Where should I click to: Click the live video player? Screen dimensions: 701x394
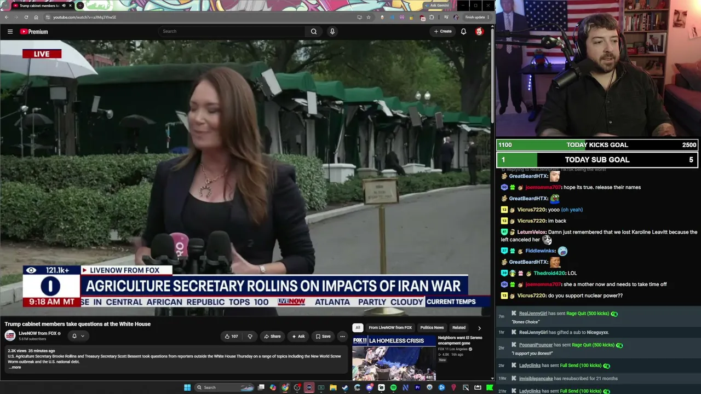pyautogui.click(x=245, y=177)
